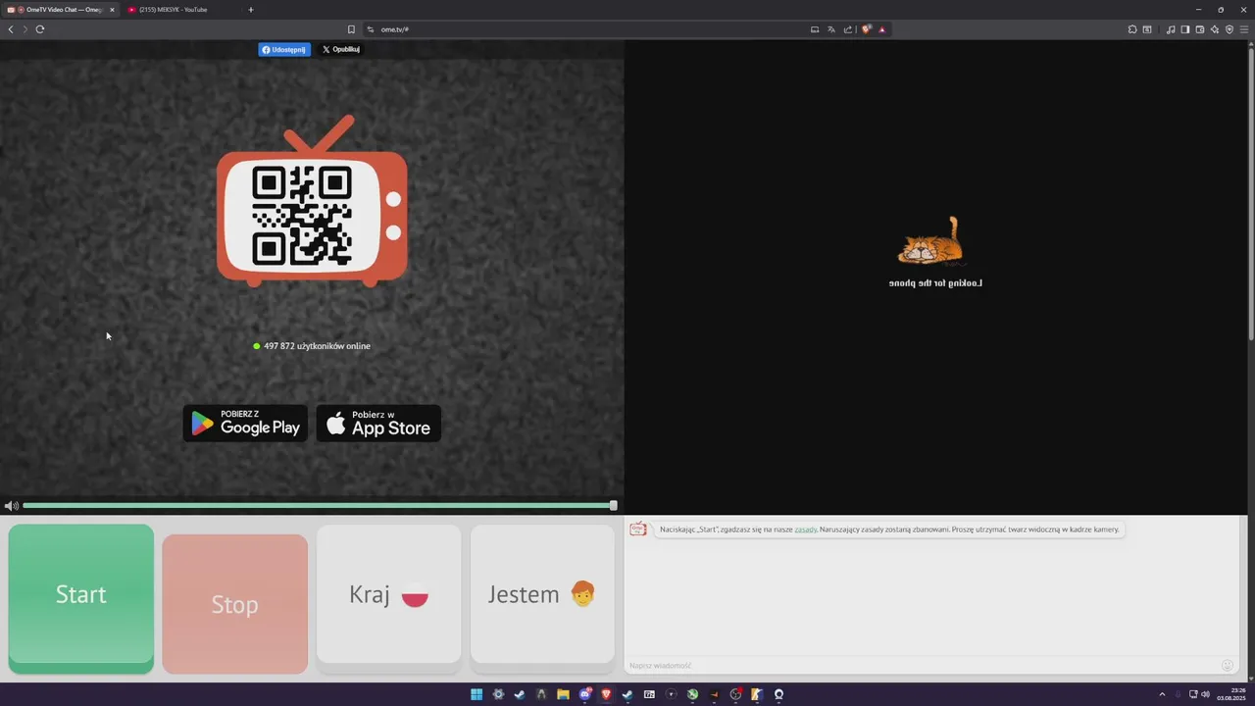The height and width of the screenshot is (706, 1255).
Task: Adjust the green volume slider
Action: [320, 506]
